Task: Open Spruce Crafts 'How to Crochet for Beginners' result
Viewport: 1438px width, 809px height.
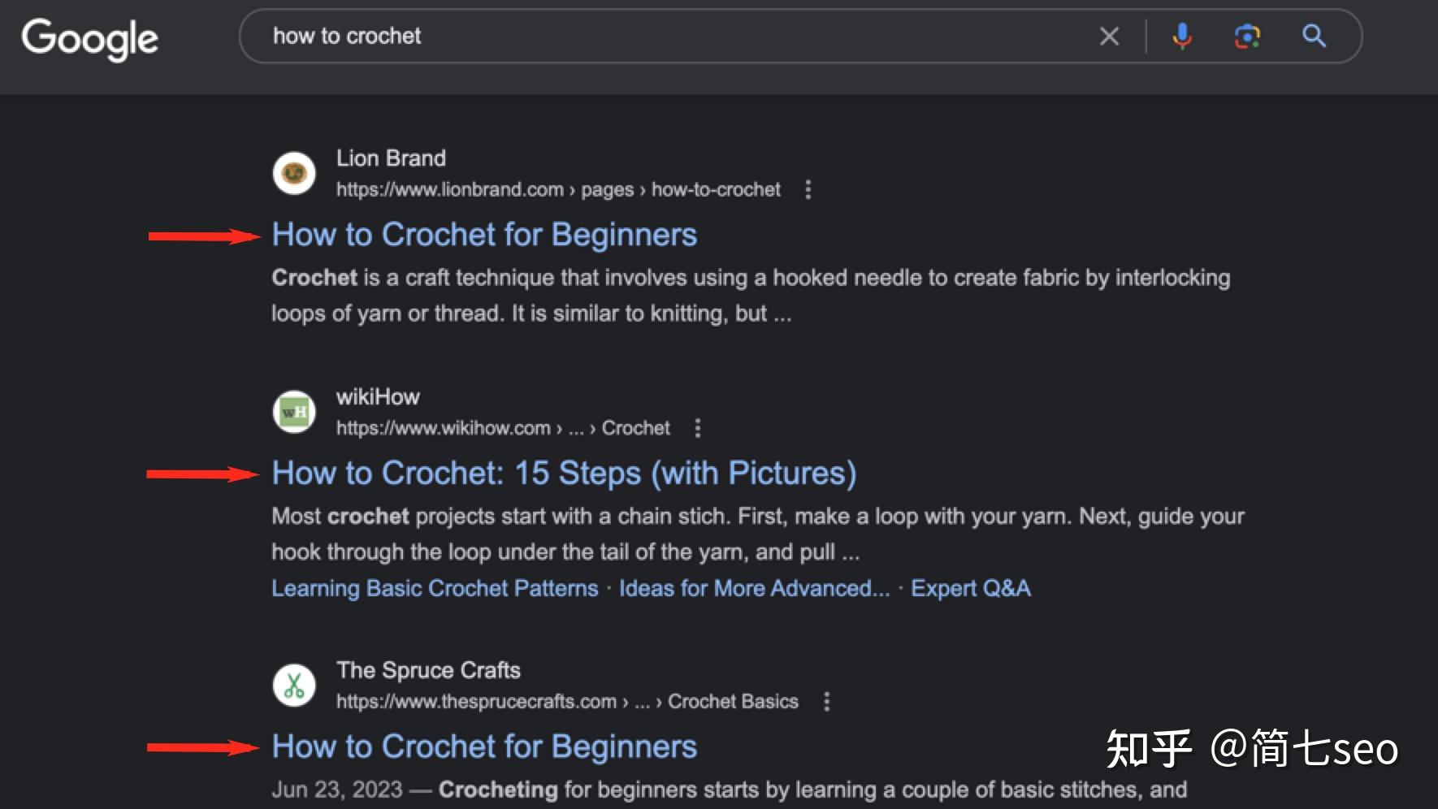Action: pos(484,746)
